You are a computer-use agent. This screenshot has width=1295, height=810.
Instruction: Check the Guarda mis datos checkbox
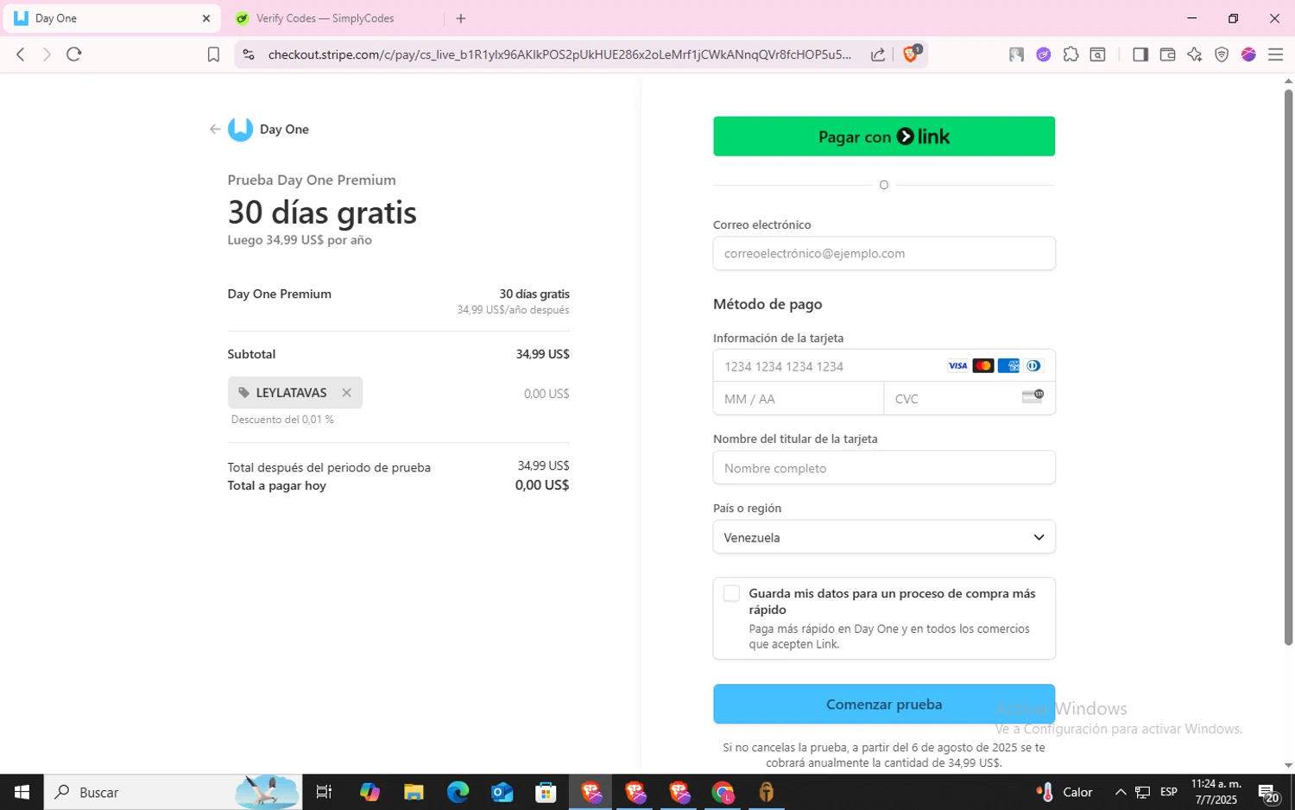point(731,593)
